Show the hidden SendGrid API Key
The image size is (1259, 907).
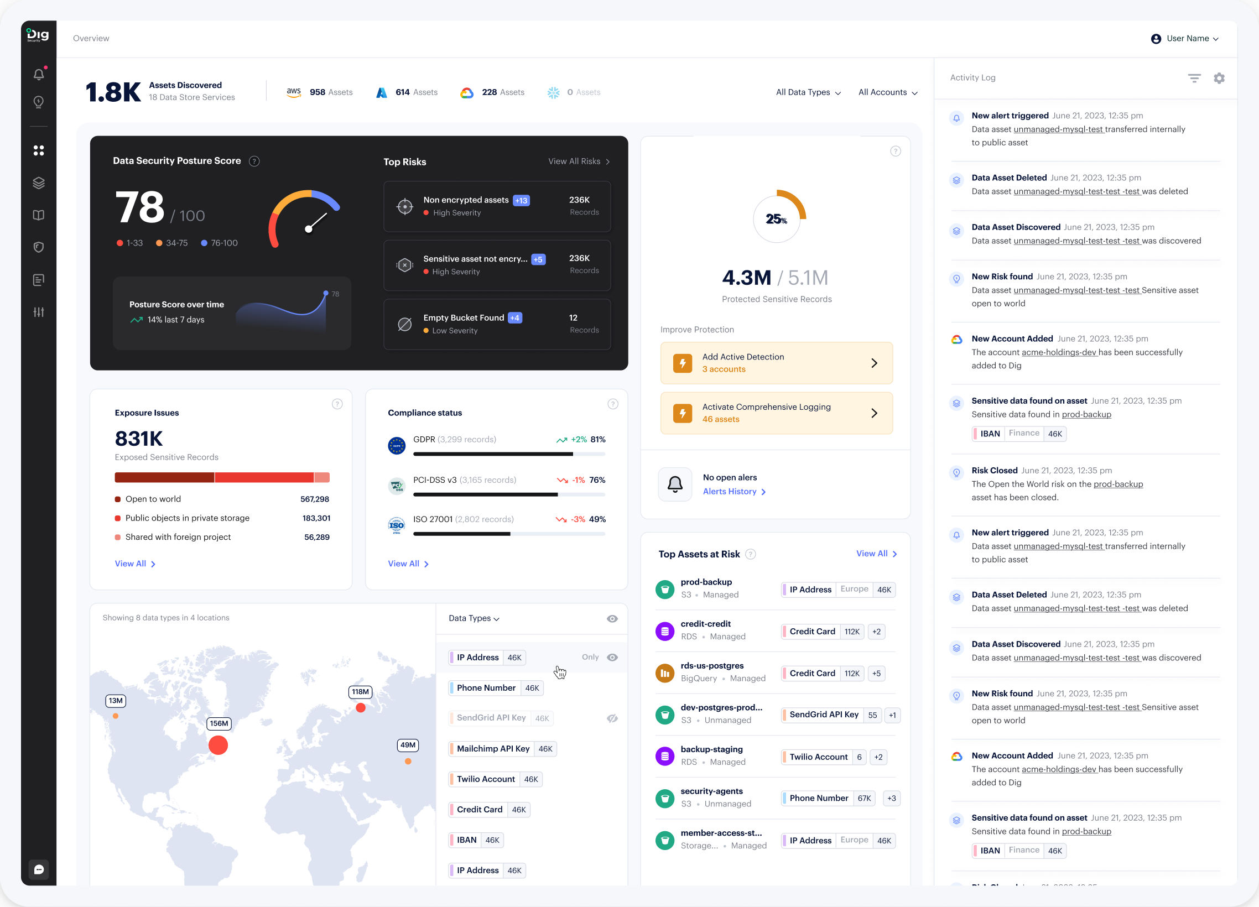coord(612,718)
